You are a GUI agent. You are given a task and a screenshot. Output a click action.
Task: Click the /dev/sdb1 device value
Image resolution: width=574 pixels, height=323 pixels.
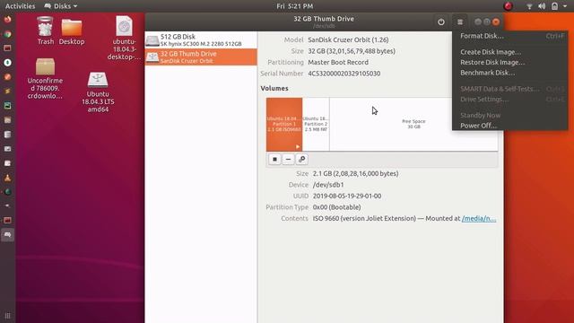[328, 185]
